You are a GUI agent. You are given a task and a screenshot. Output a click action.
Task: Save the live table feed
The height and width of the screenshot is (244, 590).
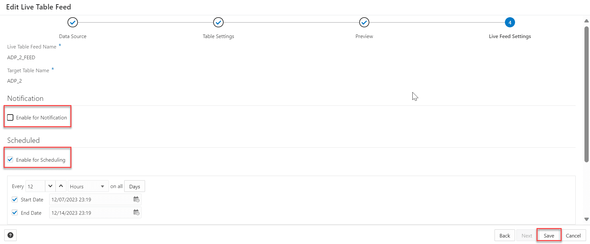[x=548, y=235]
